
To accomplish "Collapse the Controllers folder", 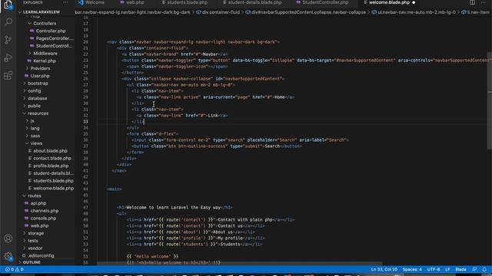I will tap(45, 24).
